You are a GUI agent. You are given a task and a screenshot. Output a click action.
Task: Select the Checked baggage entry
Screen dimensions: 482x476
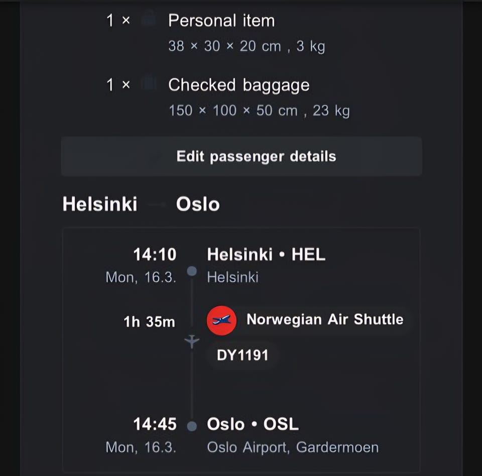[238, 85]
